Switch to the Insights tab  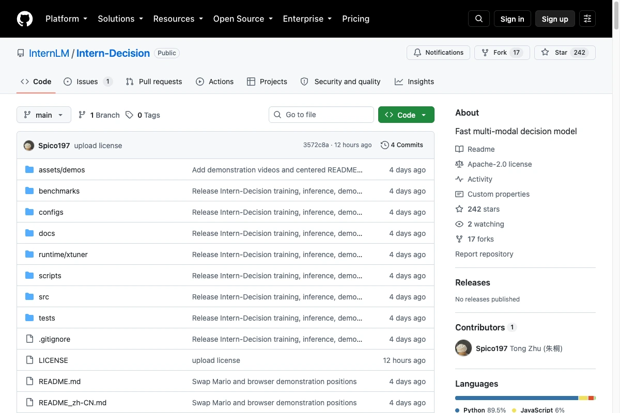[x=414, y=82]
